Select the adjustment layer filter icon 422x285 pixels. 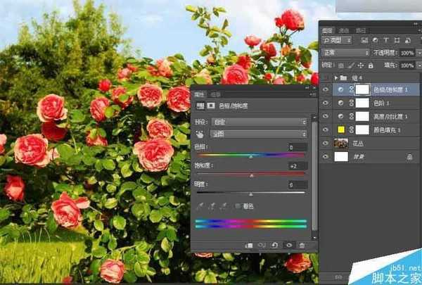tap(375, 40)
